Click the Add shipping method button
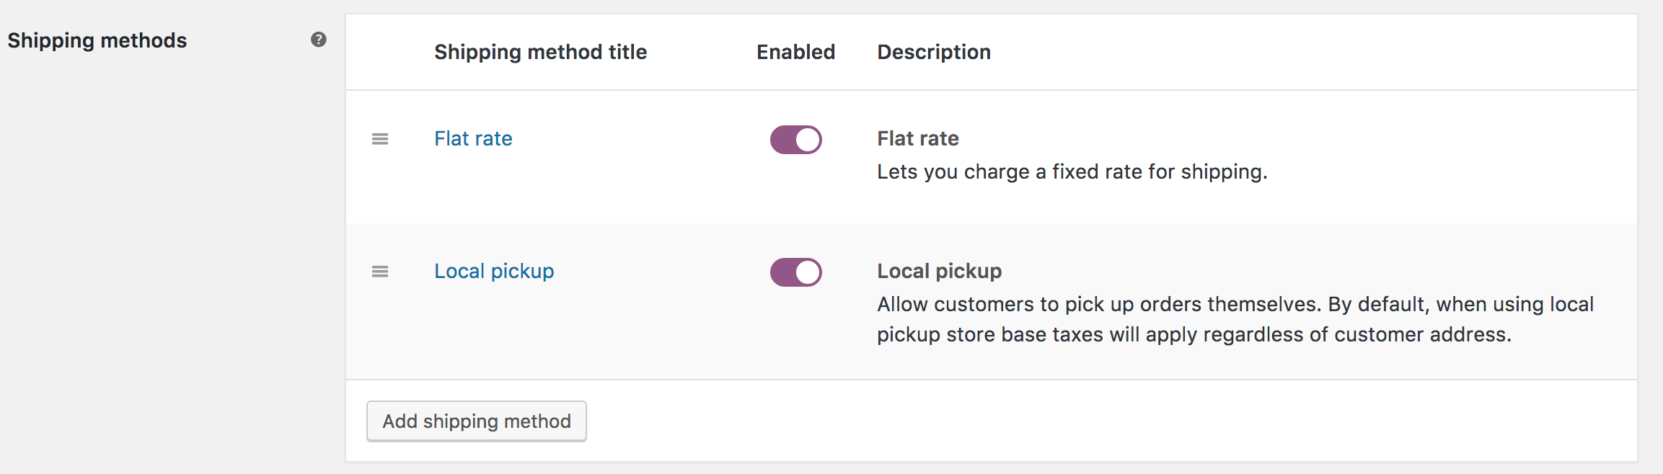 [x=476, y=421]
